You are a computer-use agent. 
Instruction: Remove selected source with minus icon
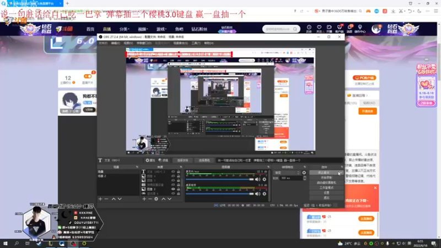tap(150, 199)
